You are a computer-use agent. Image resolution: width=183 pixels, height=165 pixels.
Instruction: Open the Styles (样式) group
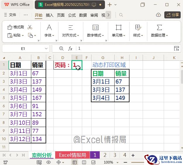click(x=138, y=31)
